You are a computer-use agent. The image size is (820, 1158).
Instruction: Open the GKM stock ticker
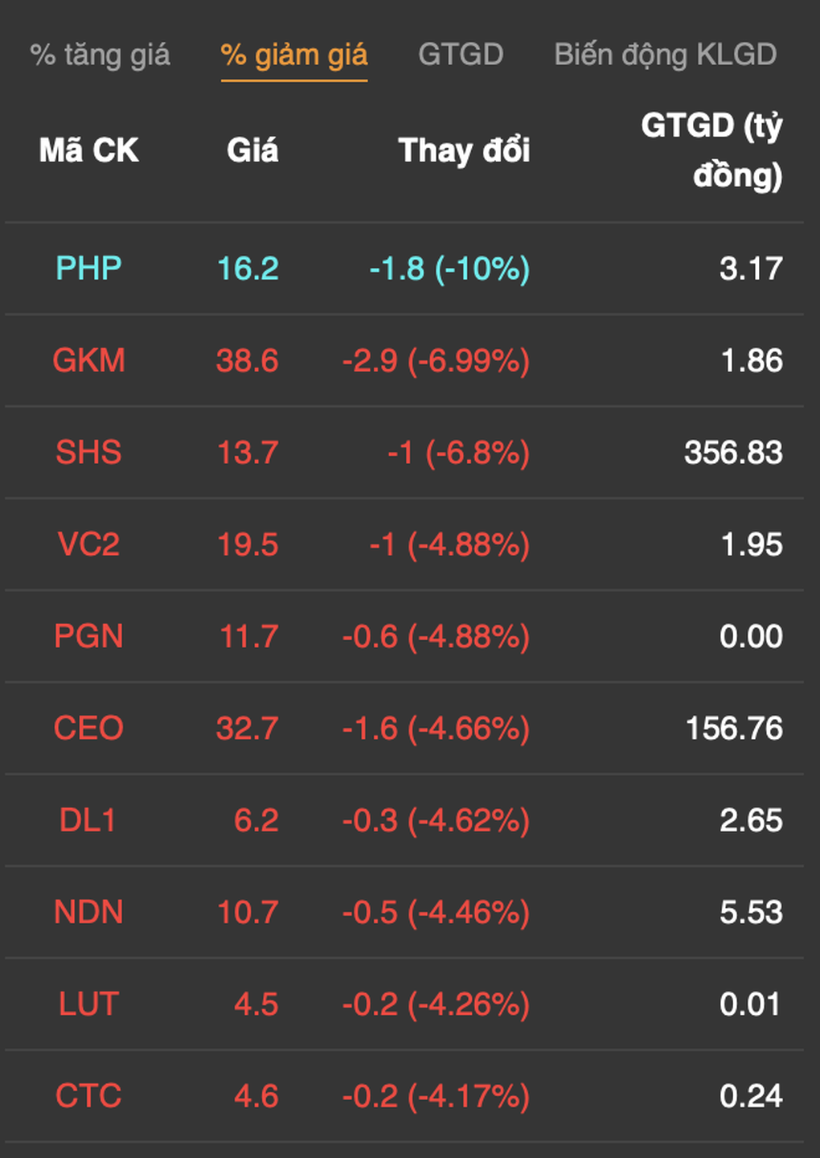tap(88, 360)
